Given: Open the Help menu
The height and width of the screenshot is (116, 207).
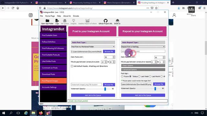Looking at the screenshot, I should pos(59,16).
